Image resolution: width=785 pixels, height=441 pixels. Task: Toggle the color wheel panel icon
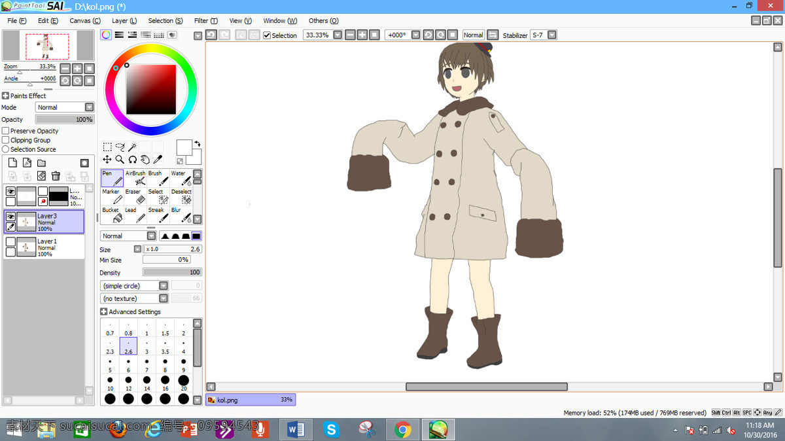point(106,35)
